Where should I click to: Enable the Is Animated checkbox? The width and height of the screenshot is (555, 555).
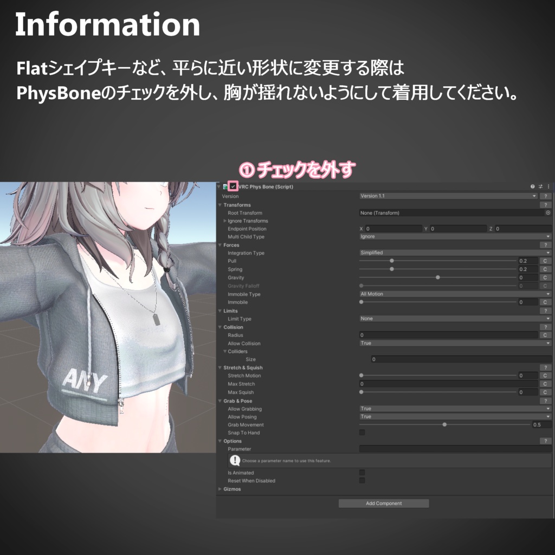362,472
